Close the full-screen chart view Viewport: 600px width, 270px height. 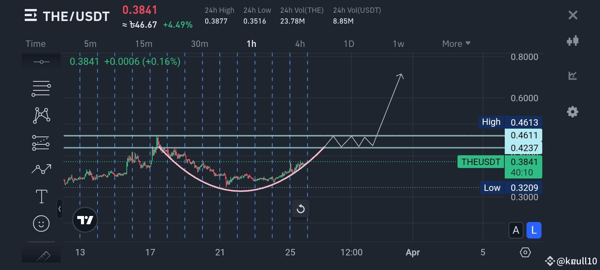pyautogui.click(x=573, y=15)
